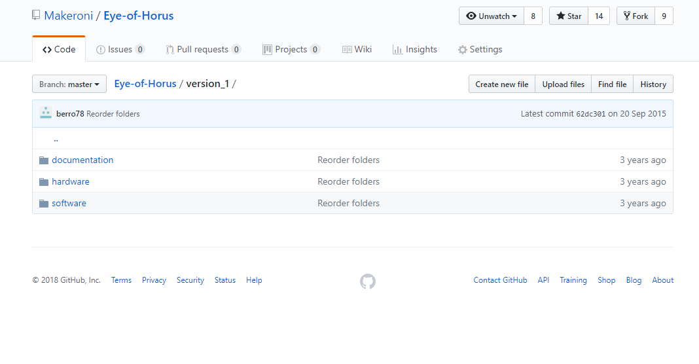Switch to the Issues tab
This screenshot has height=364, width=699.
click(x=120, y=50)
